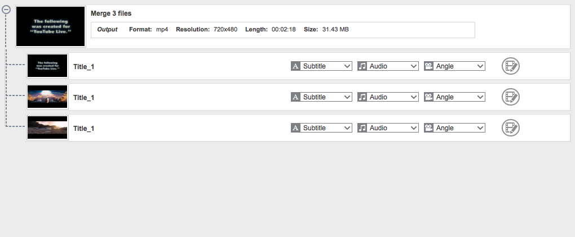
Task: Click subtitle 'A' icon in first row
Action: point(295,66)
